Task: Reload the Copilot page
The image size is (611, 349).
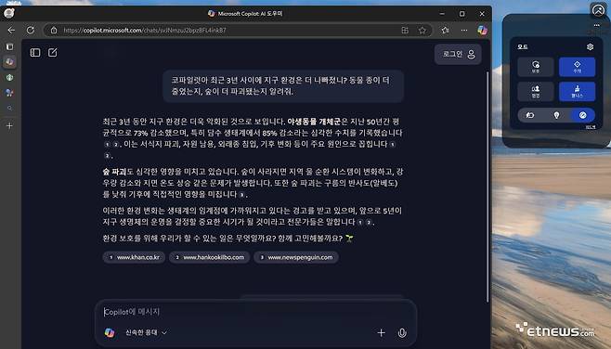Action: click(31, 30)
